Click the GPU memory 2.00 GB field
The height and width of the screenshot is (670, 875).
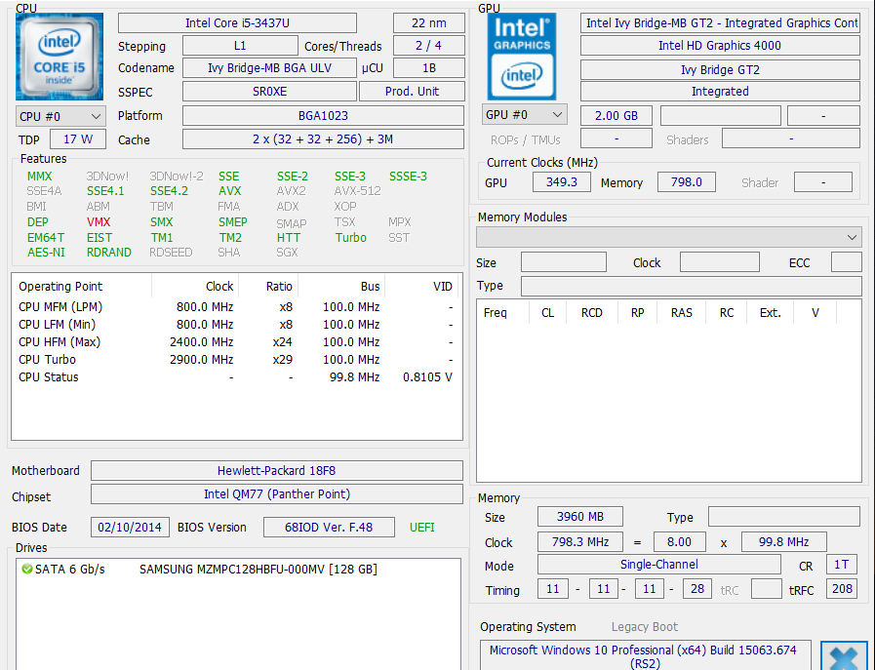(x=616, y=115)
